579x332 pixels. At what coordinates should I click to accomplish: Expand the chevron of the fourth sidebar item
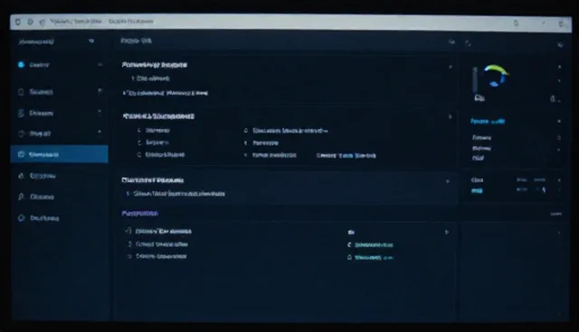pos(100,132)
